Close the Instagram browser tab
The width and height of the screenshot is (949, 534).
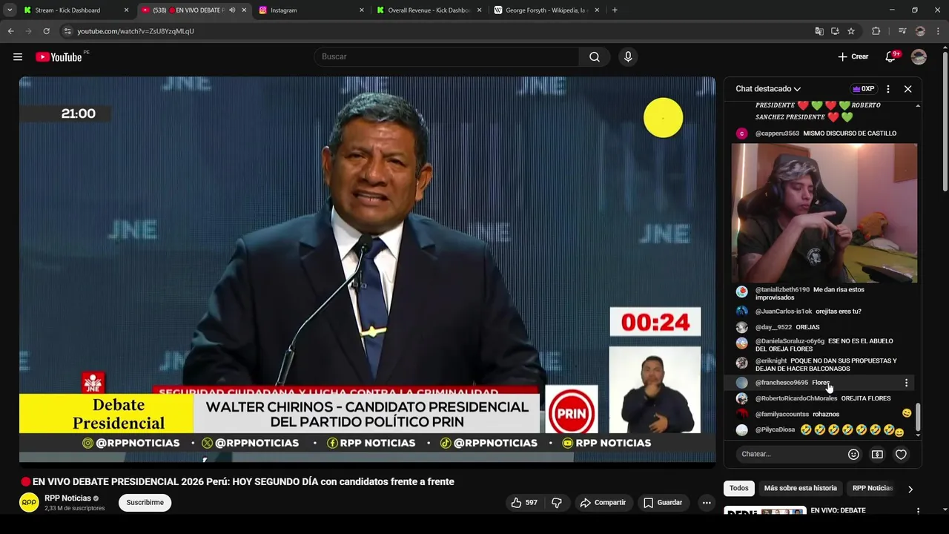(x=362, y=10)
